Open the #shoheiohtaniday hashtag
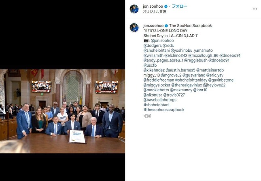This screenshot has width=261, height=181. (x=191, y=80)
